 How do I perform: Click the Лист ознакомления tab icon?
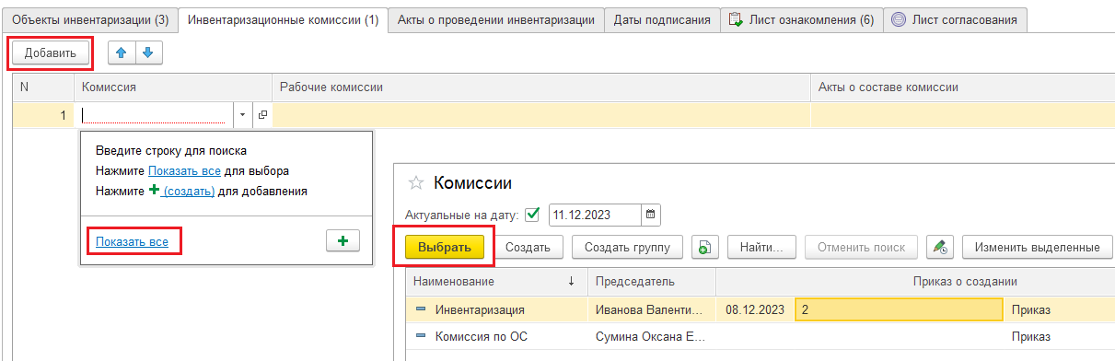pos(736,19)
